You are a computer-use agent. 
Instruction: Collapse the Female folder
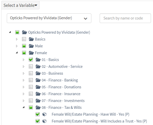point(17,53)
